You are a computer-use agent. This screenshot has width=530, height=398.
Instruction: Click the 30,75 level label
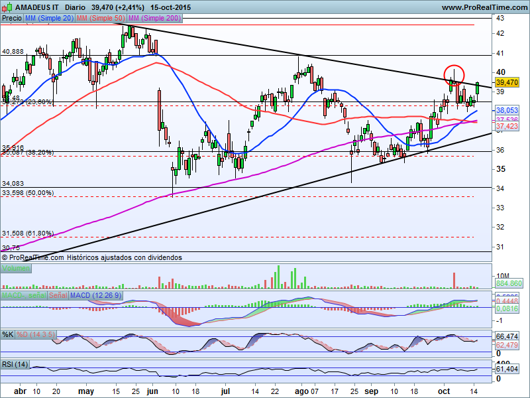(x=11, y=247)
